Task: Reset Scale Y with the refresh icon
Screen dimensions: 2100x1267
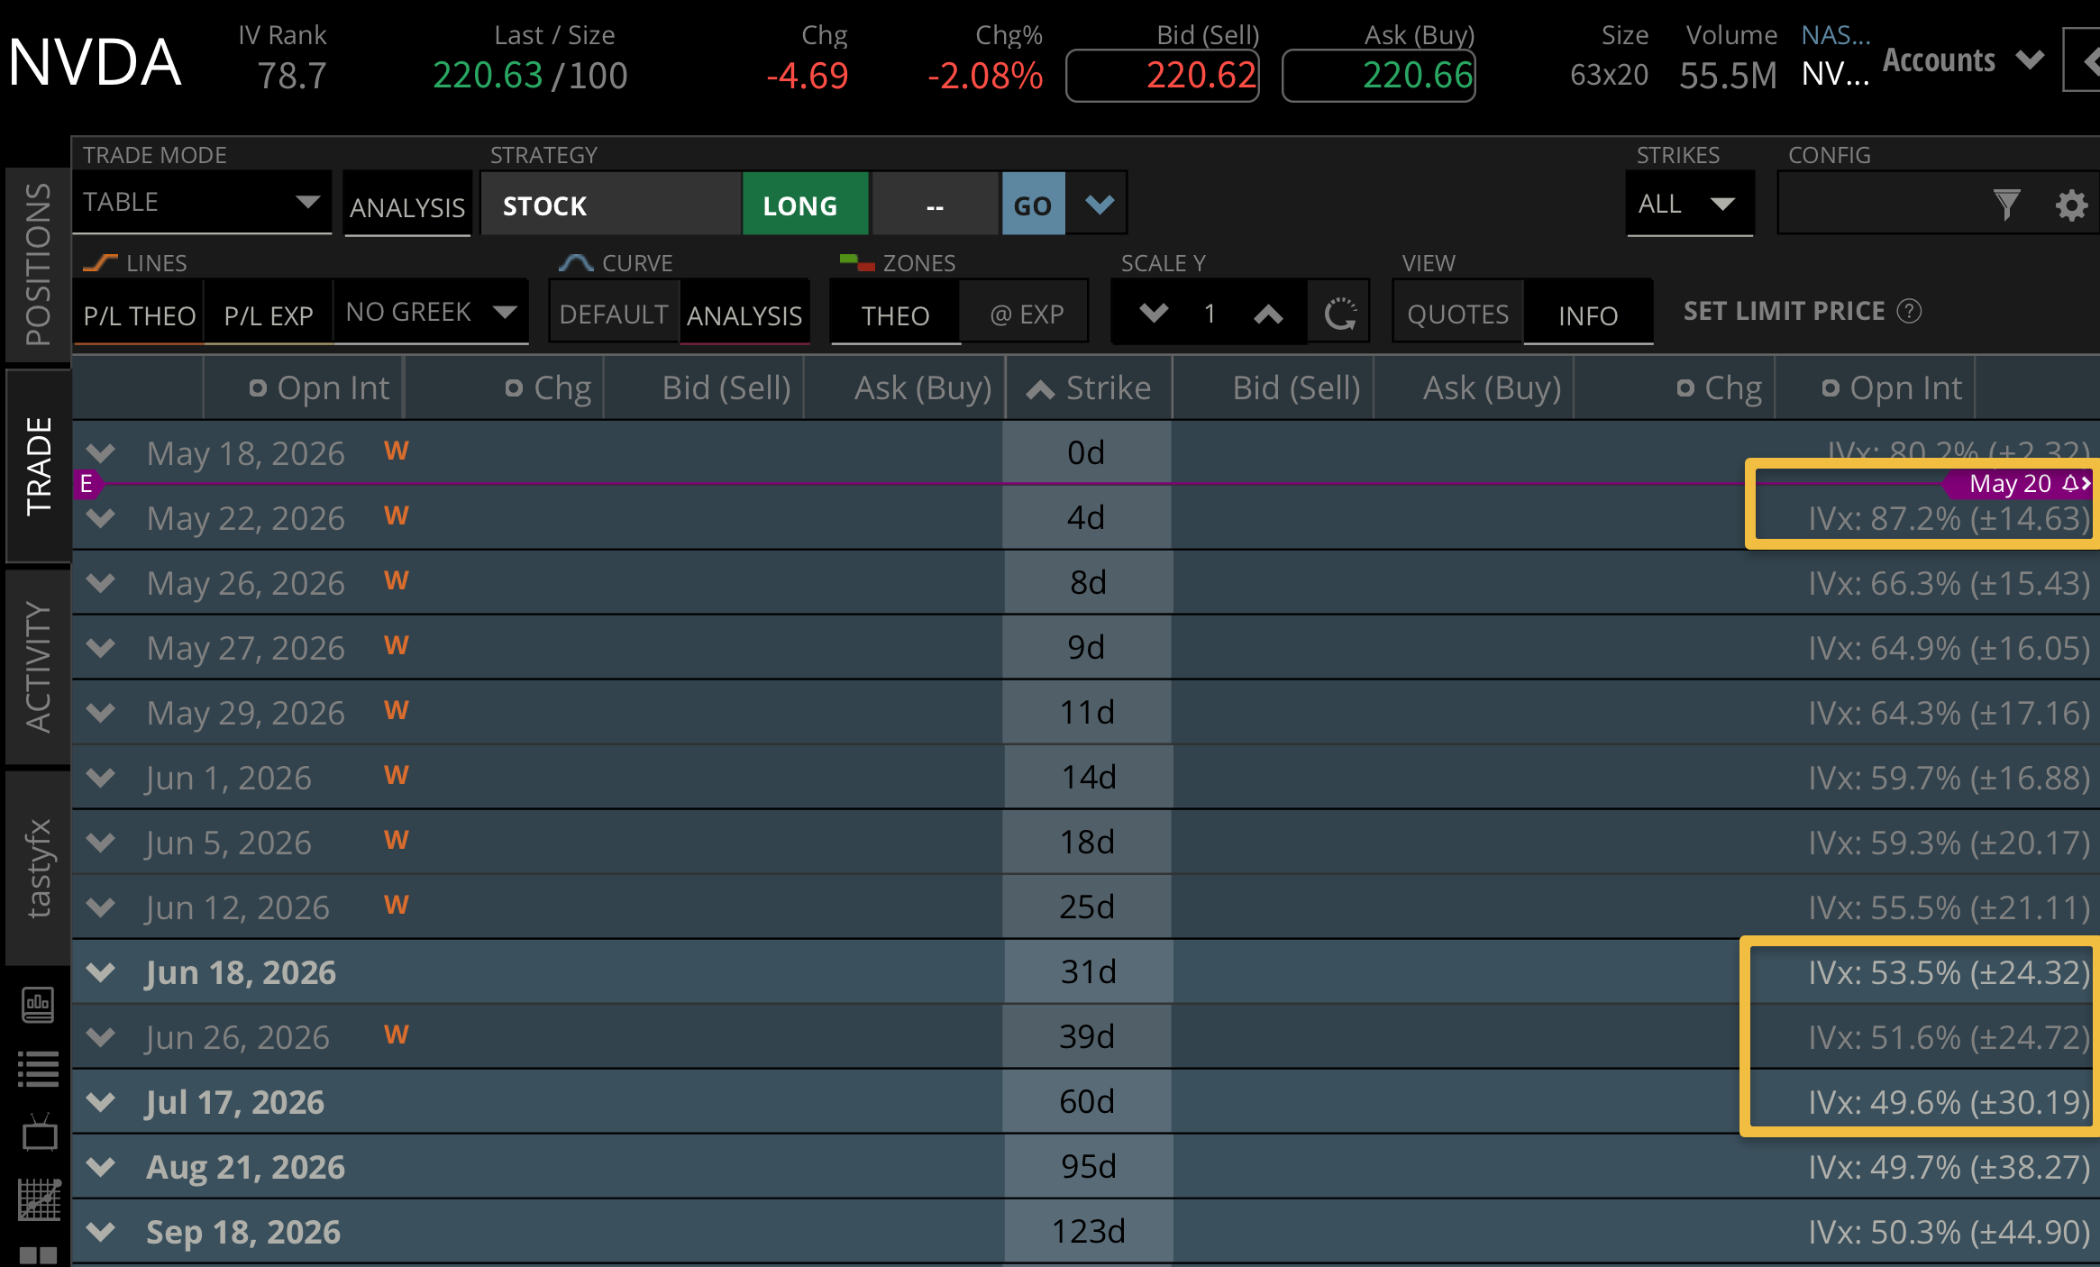Action: (1339, 314)
